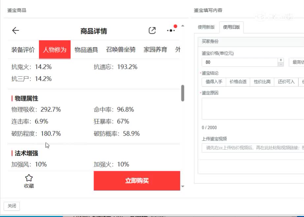Image resolution: width=304 pixels, height=217 pixels.
Task: Open the external-link share icon
Action: point(152,30)
